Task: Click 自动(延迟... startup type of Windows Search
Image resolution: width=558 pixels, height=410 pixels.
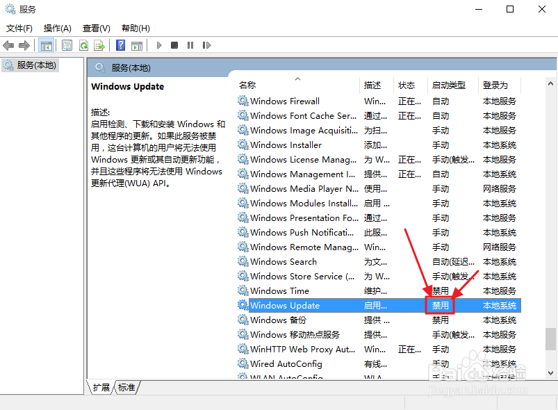Action: [x=453, y=261]
